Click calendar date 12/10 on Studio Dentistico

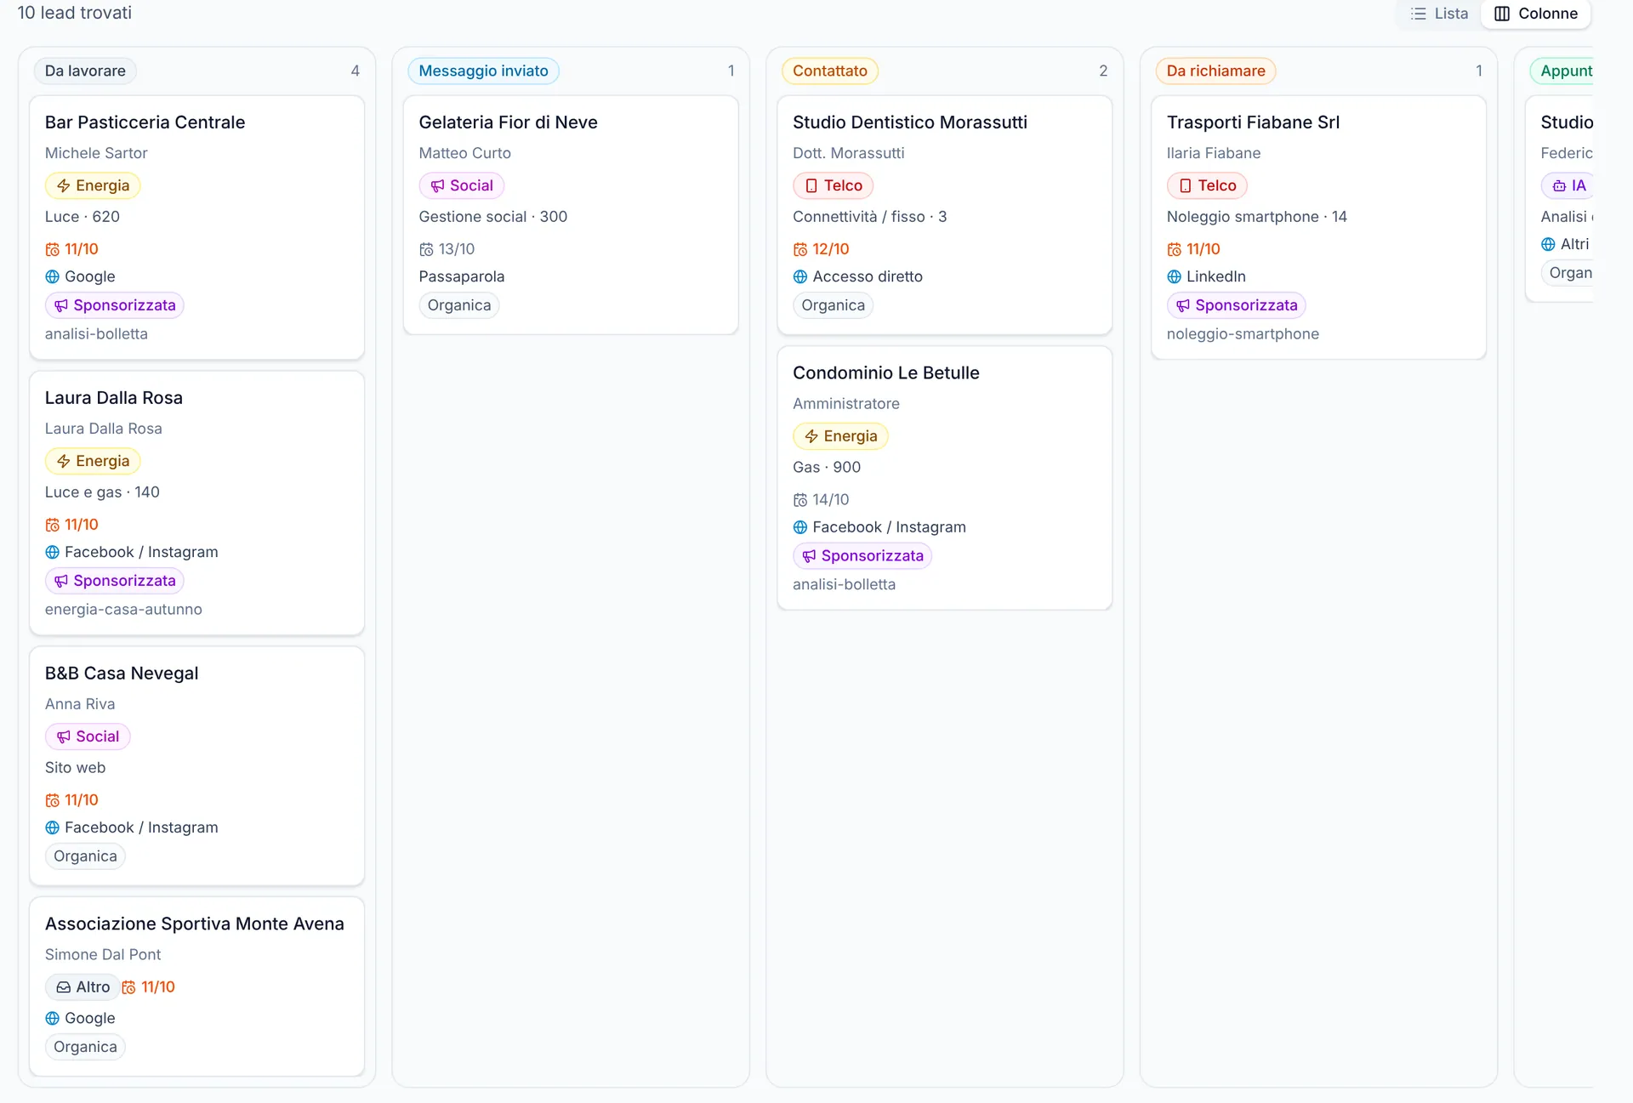(x=821, y=249)
